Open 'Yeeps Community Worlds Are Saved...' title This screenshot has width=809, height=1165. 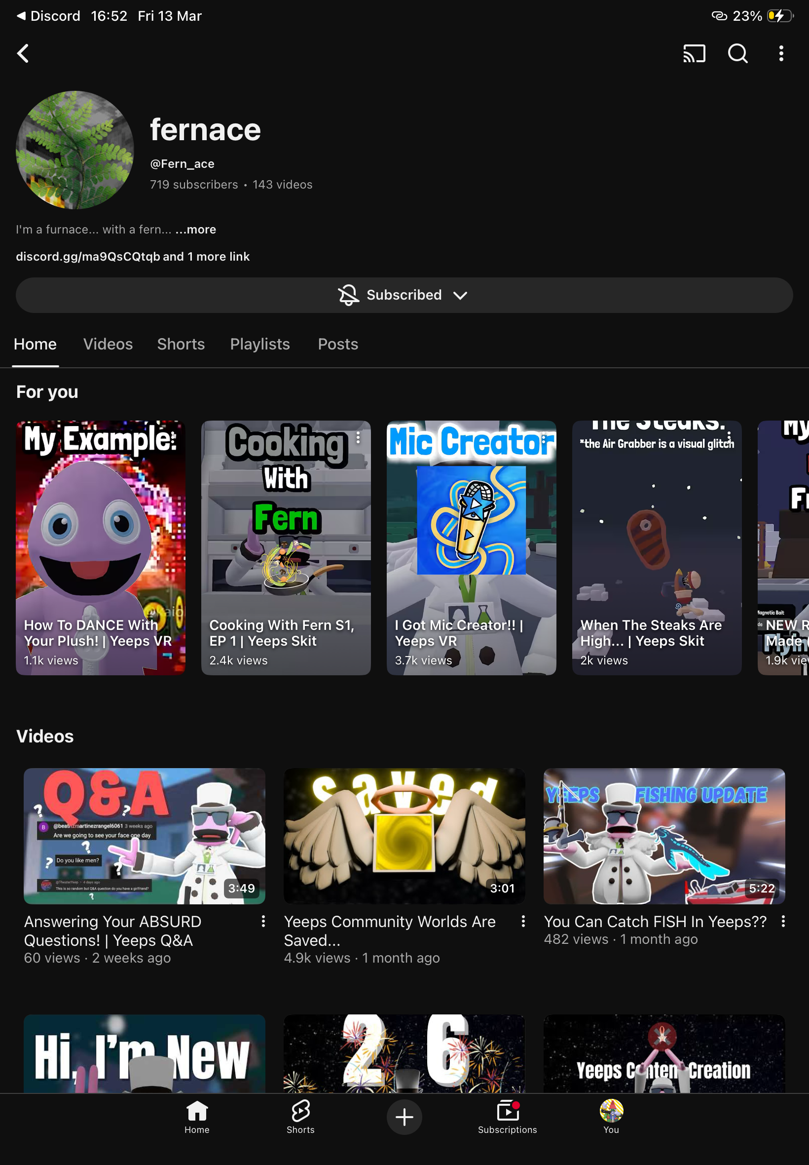390,931
